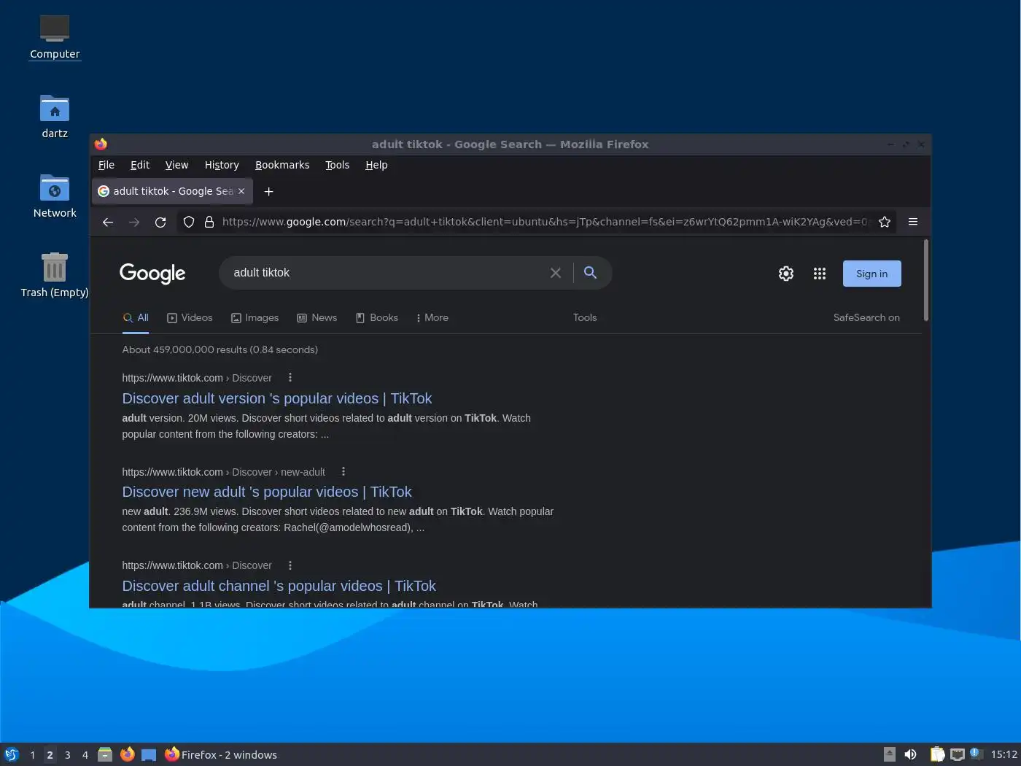Click the Google search text field
The height and width of the screenshot is (766, 1021).
click(x=387, y=273)
